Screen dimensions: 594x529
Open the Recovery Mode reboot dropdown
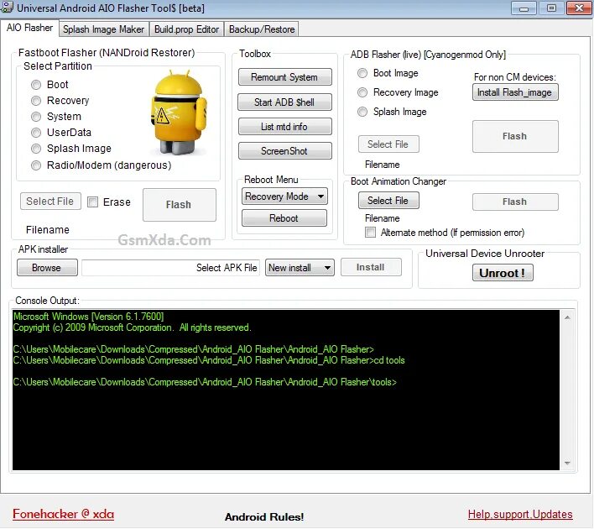(284, 196)
